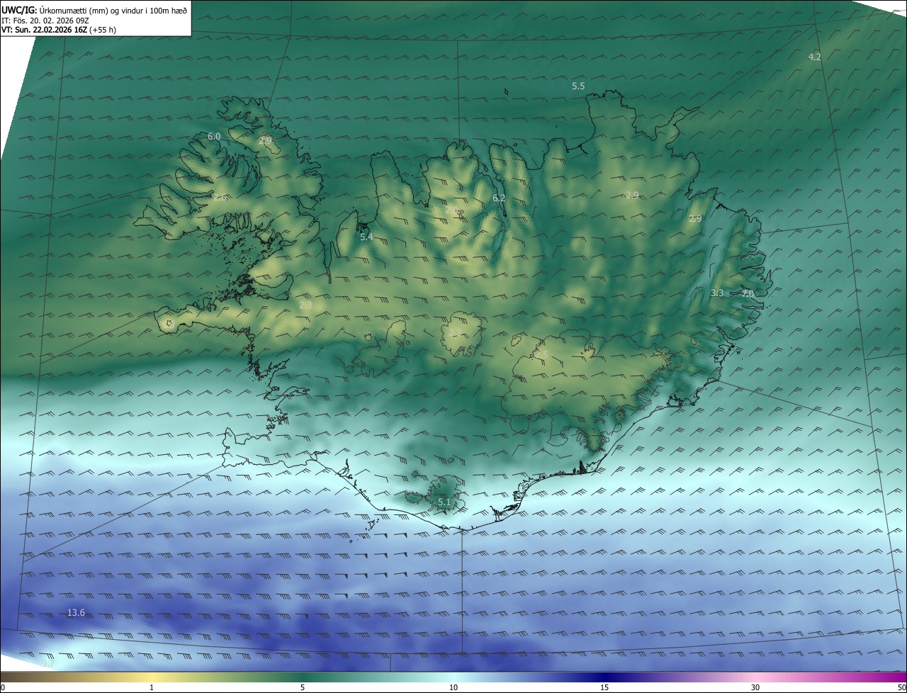
Task: Click the 2.5 value on the large glacier
Action: pos(541,354)
